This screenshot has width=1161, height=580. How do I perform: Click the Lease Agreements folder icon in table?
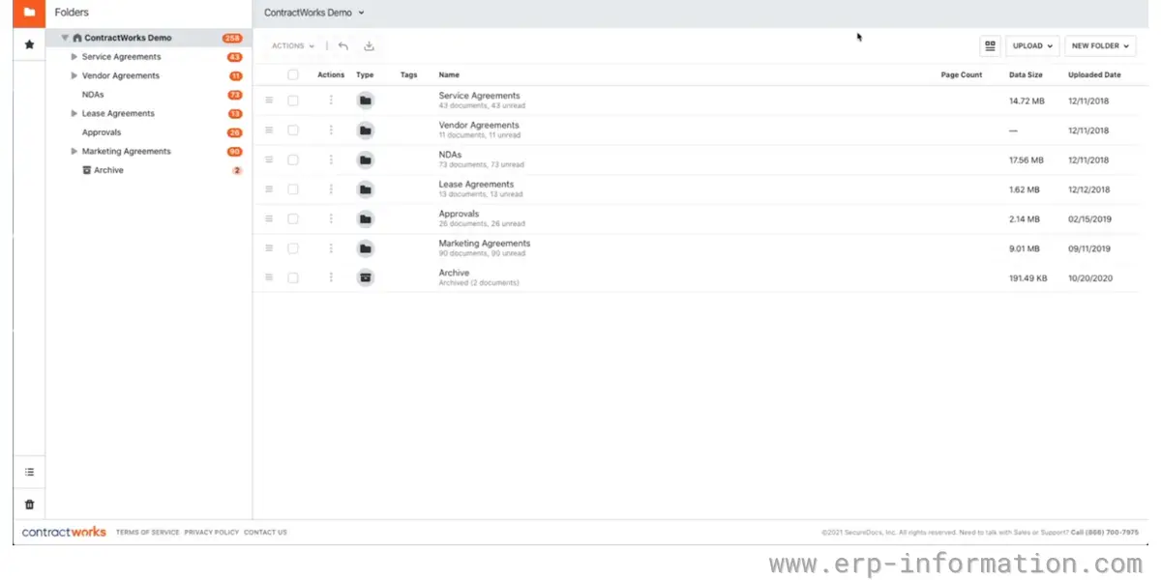365,189
